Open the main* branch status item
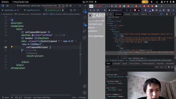Image resolution: width=176 pixels, height=99 pixels. point(5,98)
